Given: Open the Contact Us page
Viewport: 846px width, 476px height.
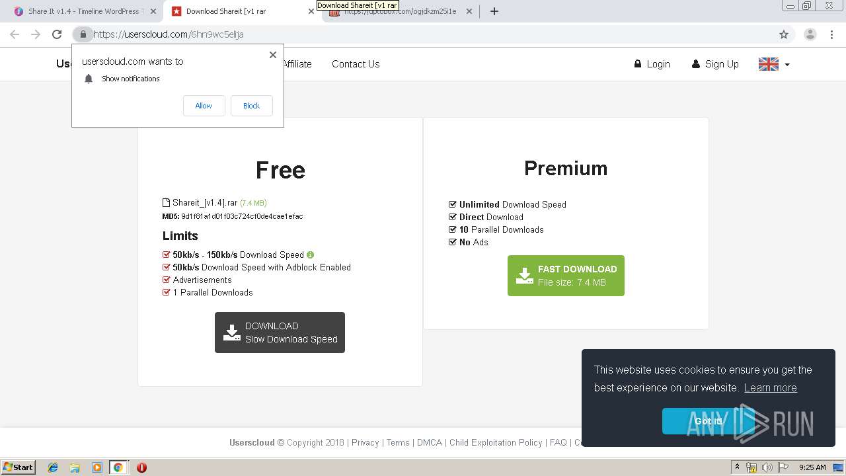Looking at the screenshot, I should [356, 64].
